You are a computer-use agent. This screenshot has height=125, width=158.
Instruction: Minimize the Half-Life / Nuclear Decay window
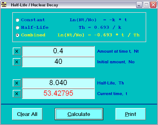click(x=139, y=5)
